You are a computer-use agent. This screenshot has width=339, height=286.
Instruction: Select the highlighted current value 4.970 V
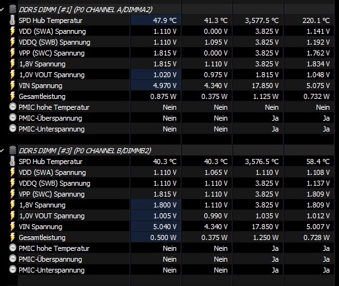(x=165, y=86)
